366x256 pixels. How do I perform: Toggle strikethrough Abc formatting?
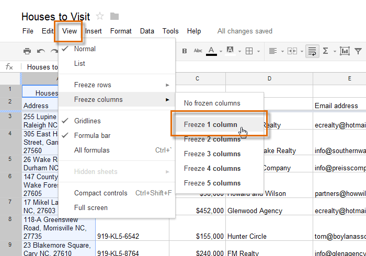(x=198, y=51)
